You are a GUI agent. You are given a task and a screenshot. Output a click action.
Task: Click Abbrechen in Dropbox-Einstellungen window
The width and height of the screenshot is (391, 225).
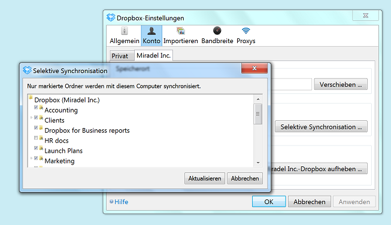coord(310,201)
